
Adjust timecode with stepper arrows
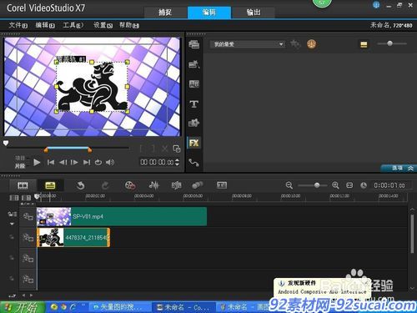pos(177,162)
